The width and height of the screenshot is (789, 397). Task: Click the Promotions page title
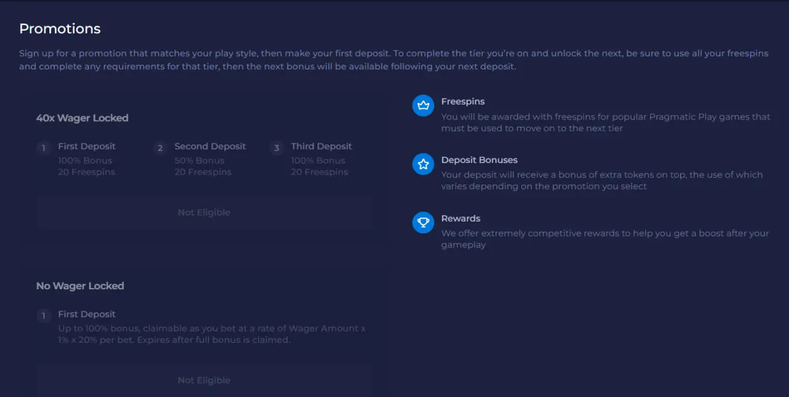[x=60, y=29]
